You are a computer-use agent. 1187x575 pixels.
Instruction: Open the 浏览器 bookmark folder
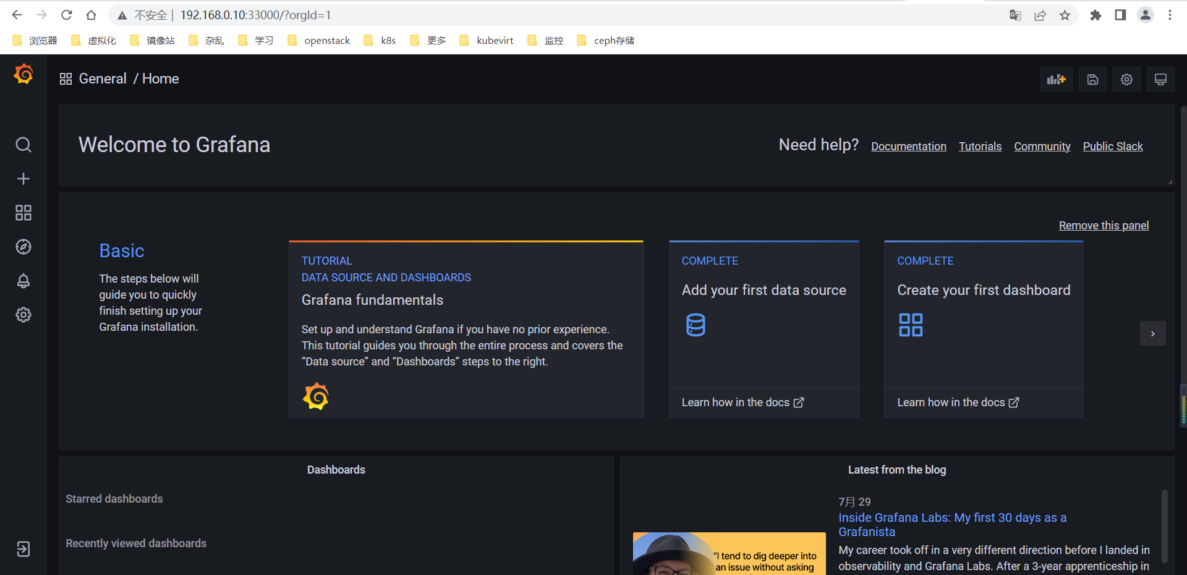click(35, 41)
